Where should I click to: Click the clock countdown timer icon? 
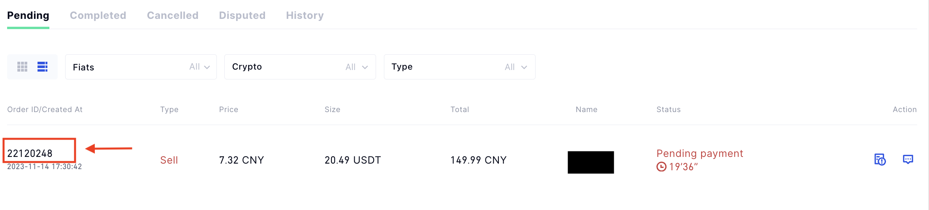tap(661, 167)
